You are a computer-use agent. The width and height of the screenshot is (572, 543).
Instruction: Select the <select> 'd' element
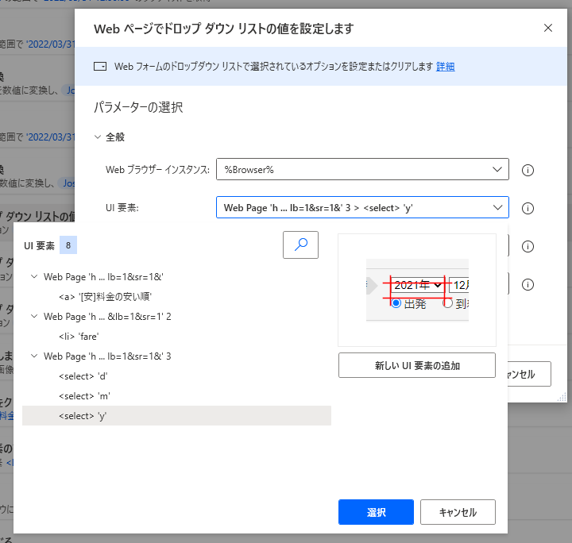tap(83, 376)
